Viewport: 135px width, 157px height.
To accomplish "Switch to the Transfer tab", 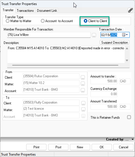I will [8, 10].
